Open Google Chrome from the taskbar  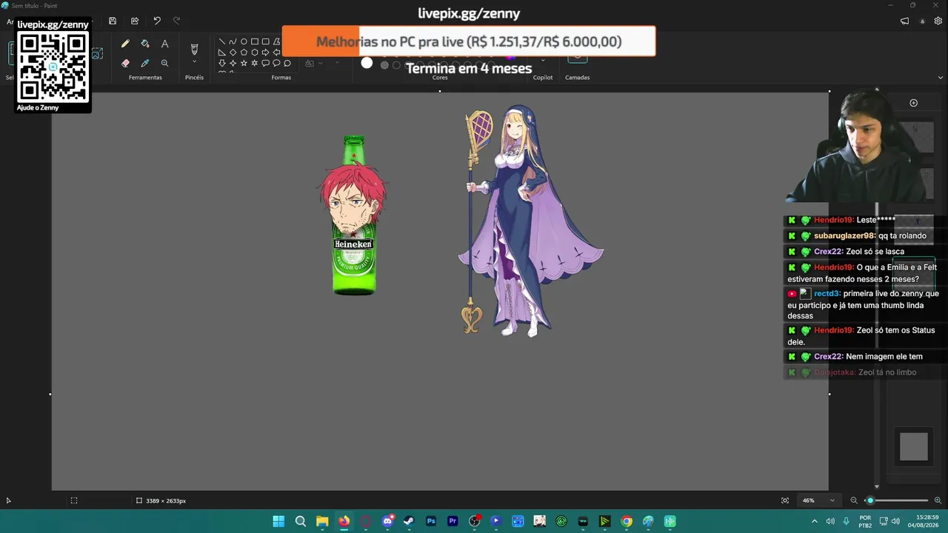click(x=627, y=521)
